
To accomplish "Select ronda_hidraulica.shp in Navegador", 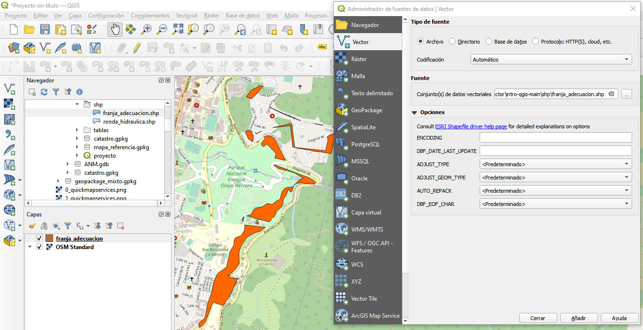I will click(129, 122).
